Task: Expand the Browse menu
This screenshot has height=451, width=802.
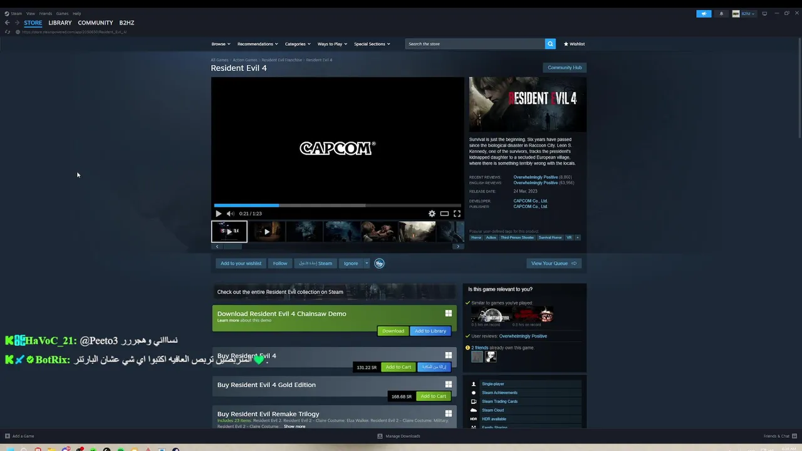Action: coord(221,44)
